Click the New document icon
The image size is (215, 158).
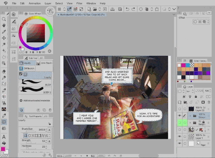[x=89, y=9]
